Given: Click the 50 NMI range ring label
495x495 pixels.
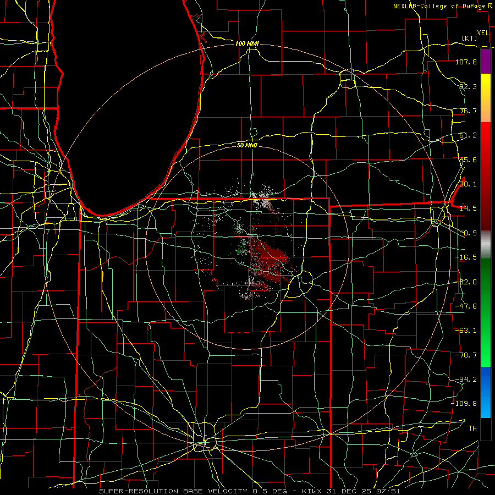Looking at the screenshot, I should point(247,145).
